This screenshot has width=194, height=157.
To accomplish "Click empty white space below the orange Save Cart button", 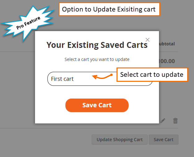I will [x=97, y=118].
